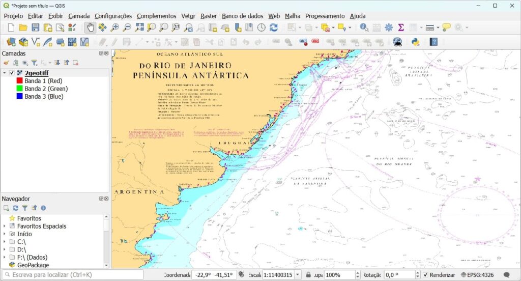Screen dimensions: 521x281
Task: Save project with floppy disk icon
Action: pyautogui.click(x=35, y=27)
